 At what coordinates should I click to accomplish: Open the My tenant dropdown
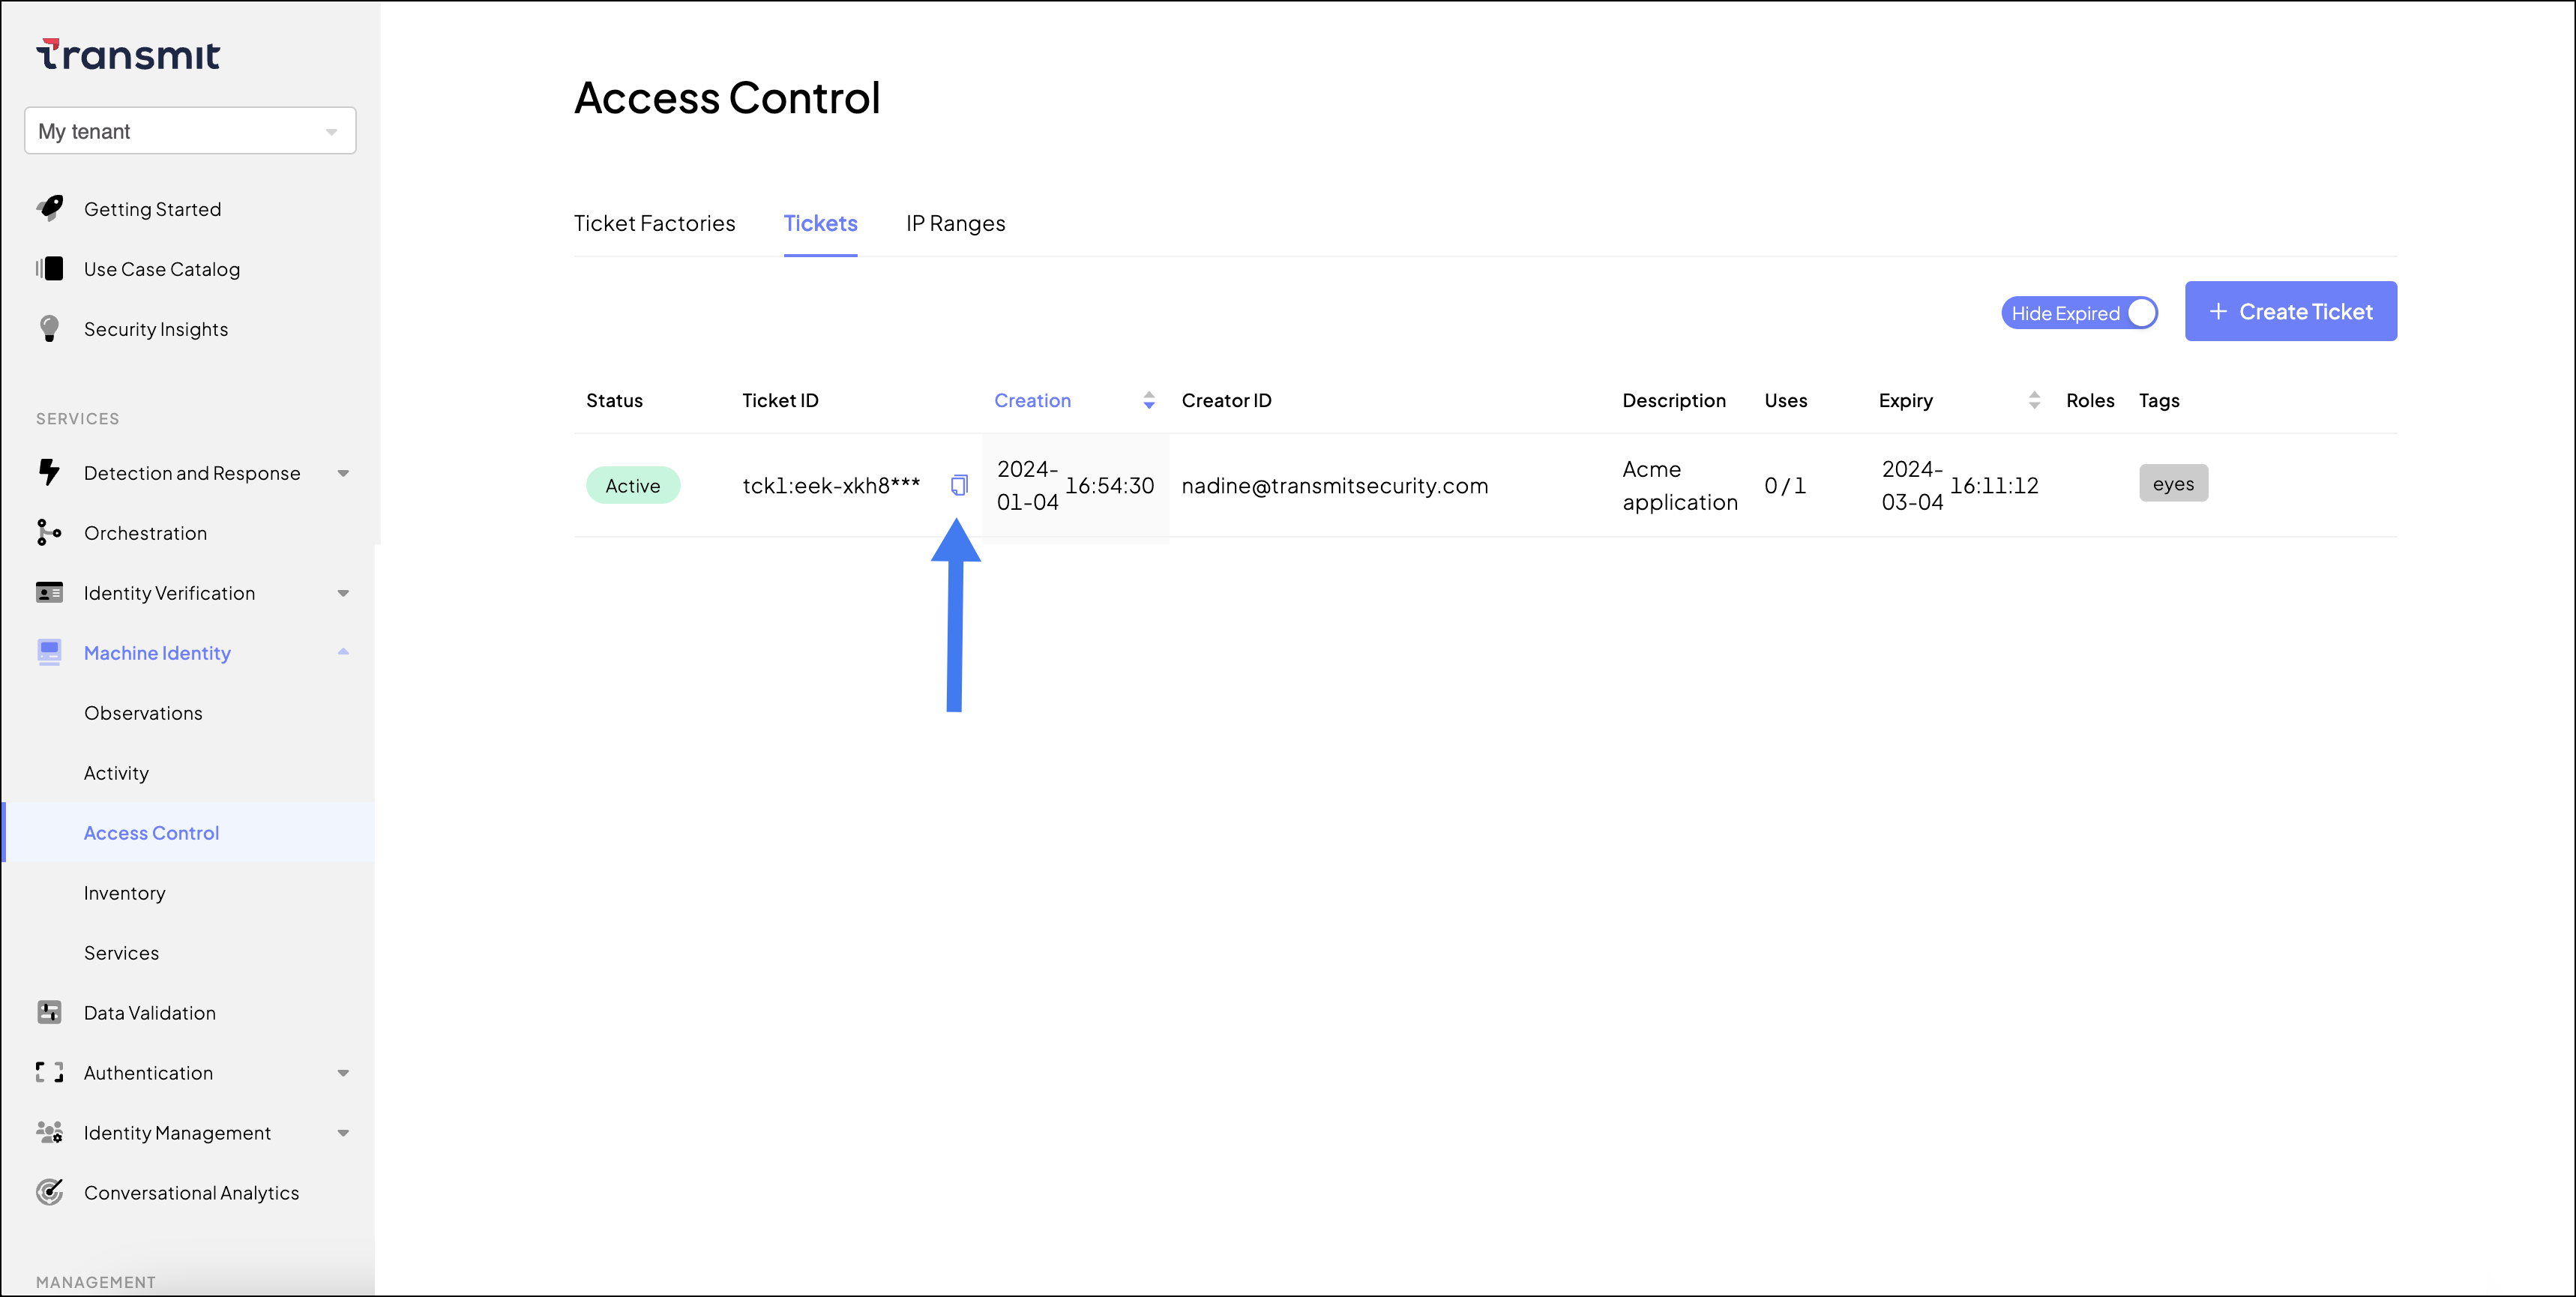tap(190, 131)
